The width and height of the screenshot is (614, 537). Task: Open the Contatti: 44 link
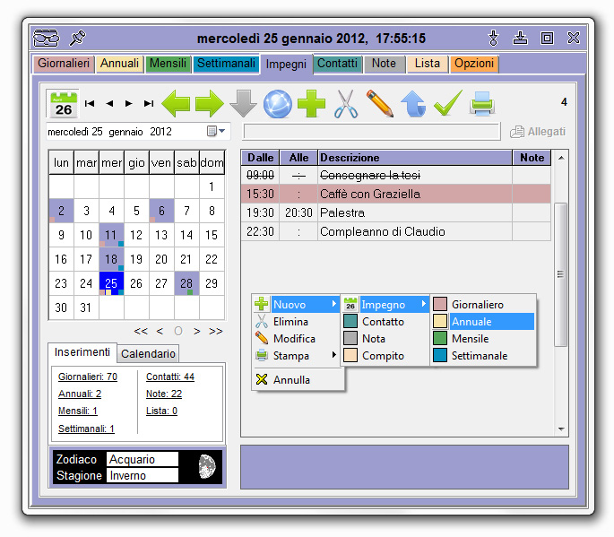coord(170,377)
